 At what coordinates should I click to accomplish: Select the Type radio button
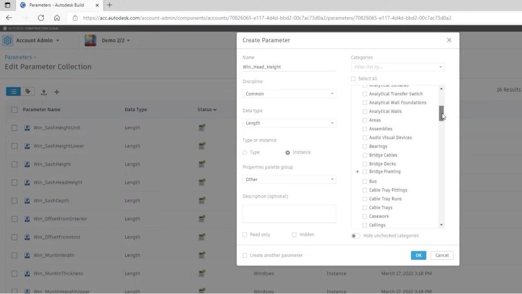245,152
